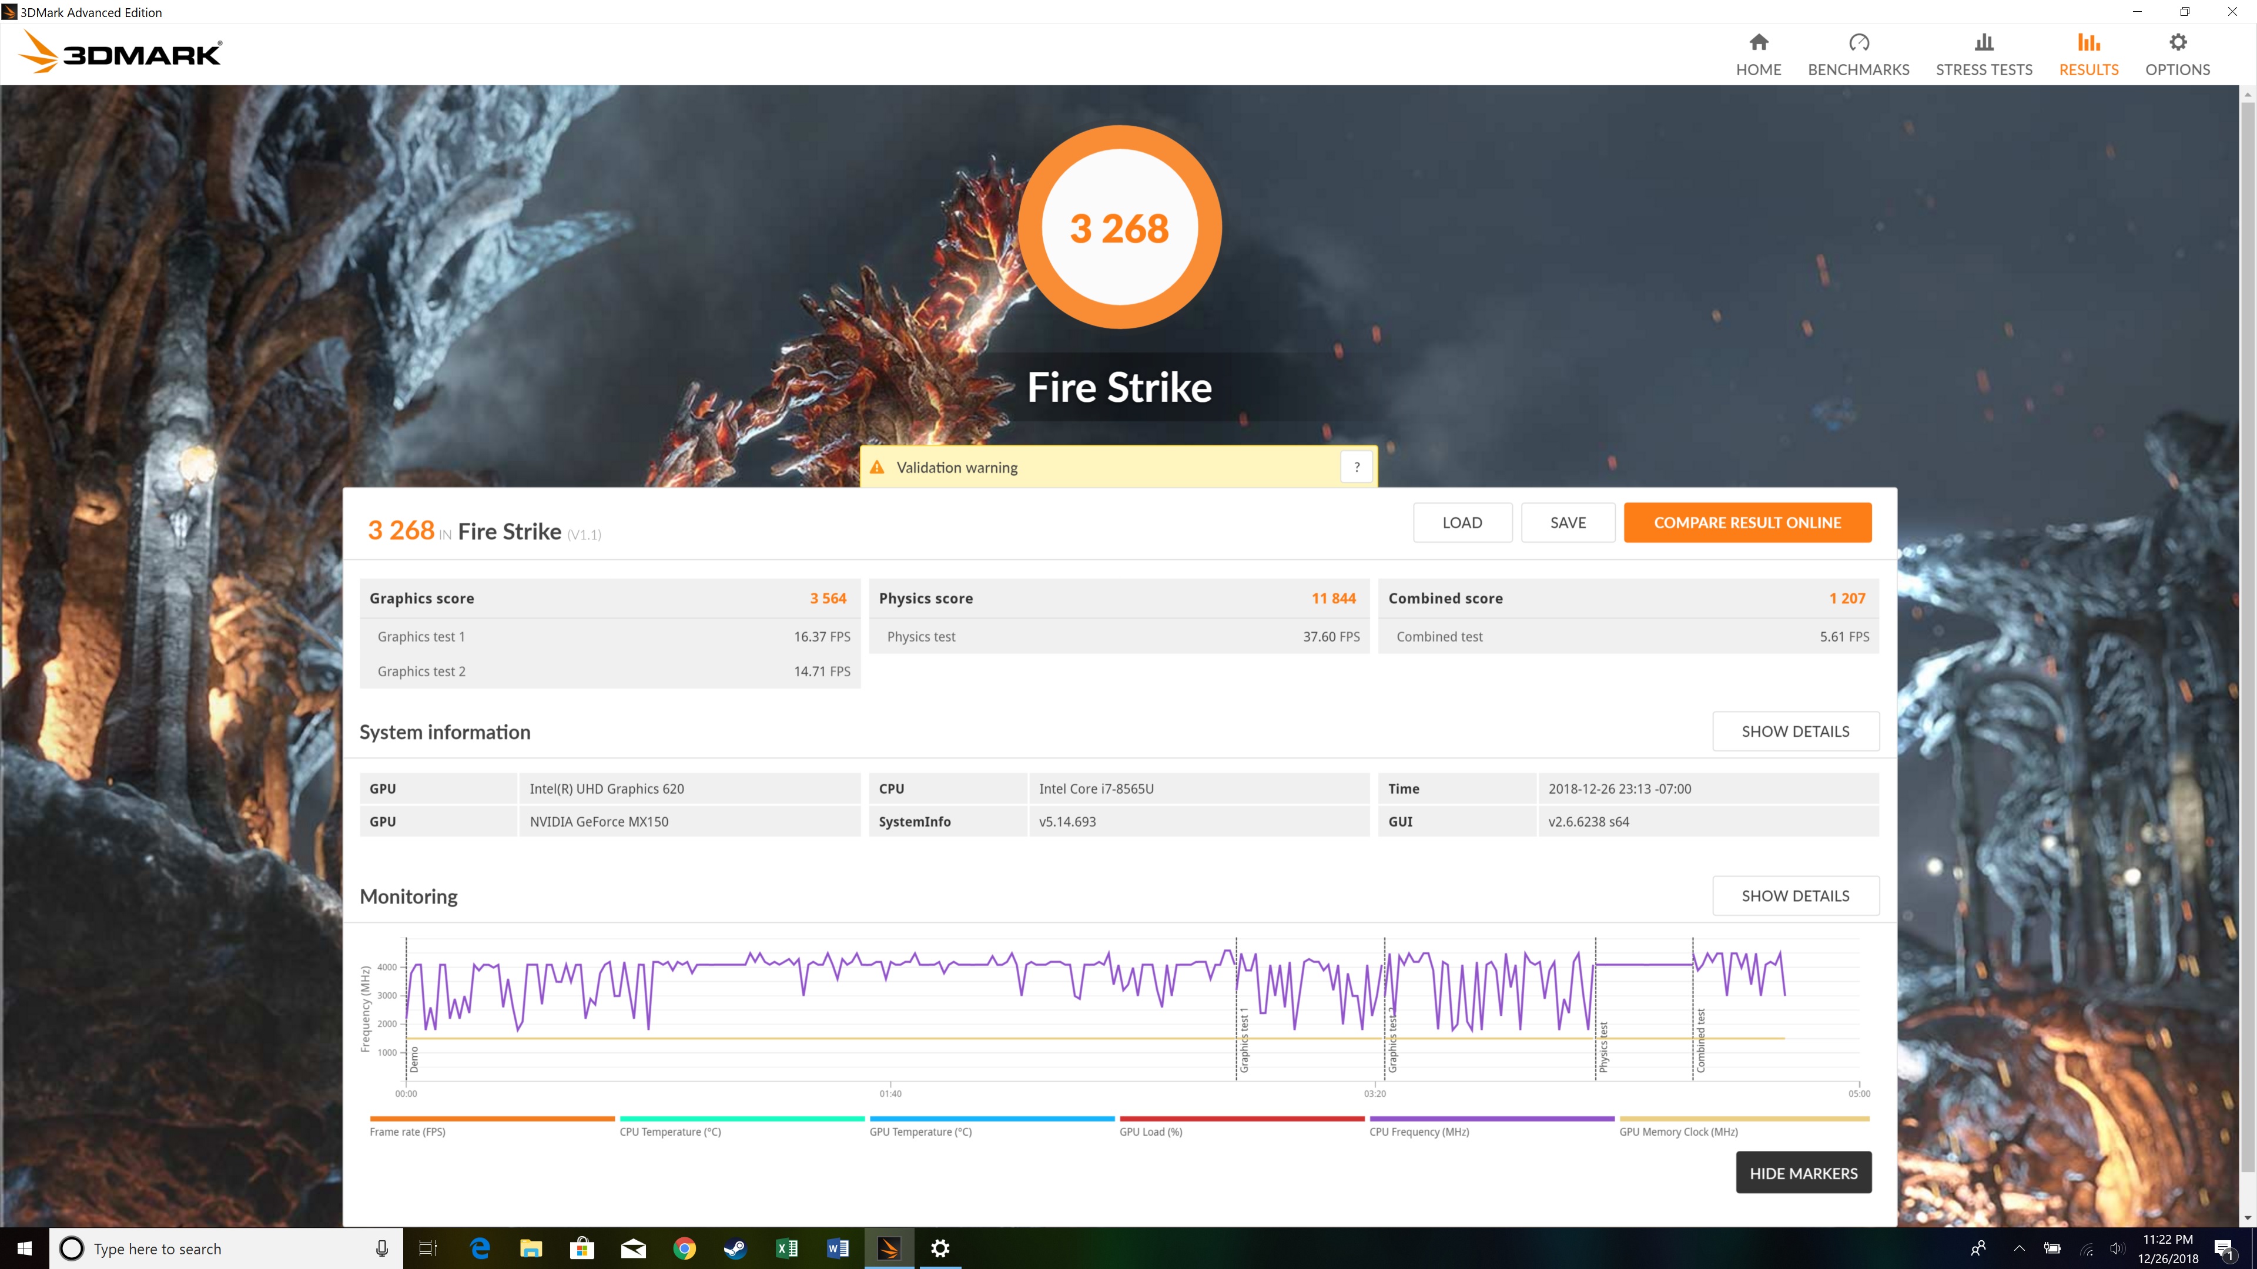Click NVIDIA GeForce MX150 GPU value
The width and height of the screenshot is (2257, 1269).
(x=600, y=821)
